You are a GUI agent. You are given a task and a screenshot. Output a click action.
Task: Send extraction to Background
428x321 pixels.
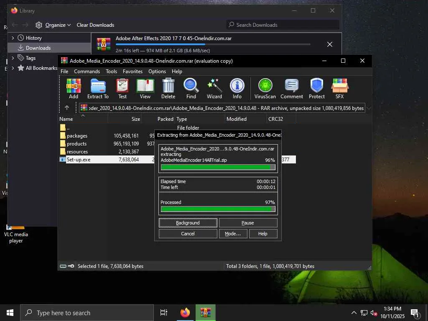[x=188, y=223]
